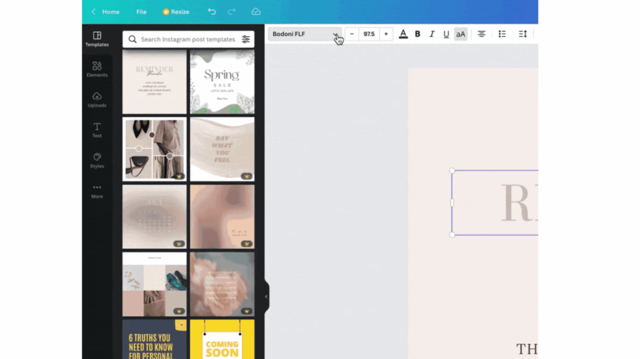Open the text color picker

pyautogui.click(x=403, y=34)
